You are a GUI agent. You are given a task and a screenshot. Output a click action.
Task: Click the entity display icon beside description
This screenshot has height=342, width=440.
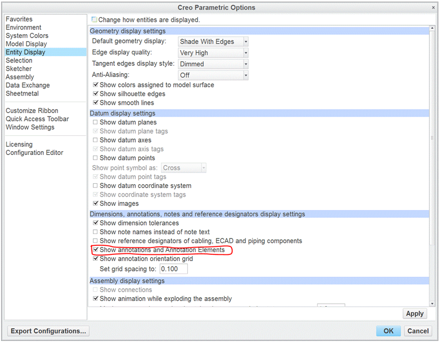click(x=94, y=19)
